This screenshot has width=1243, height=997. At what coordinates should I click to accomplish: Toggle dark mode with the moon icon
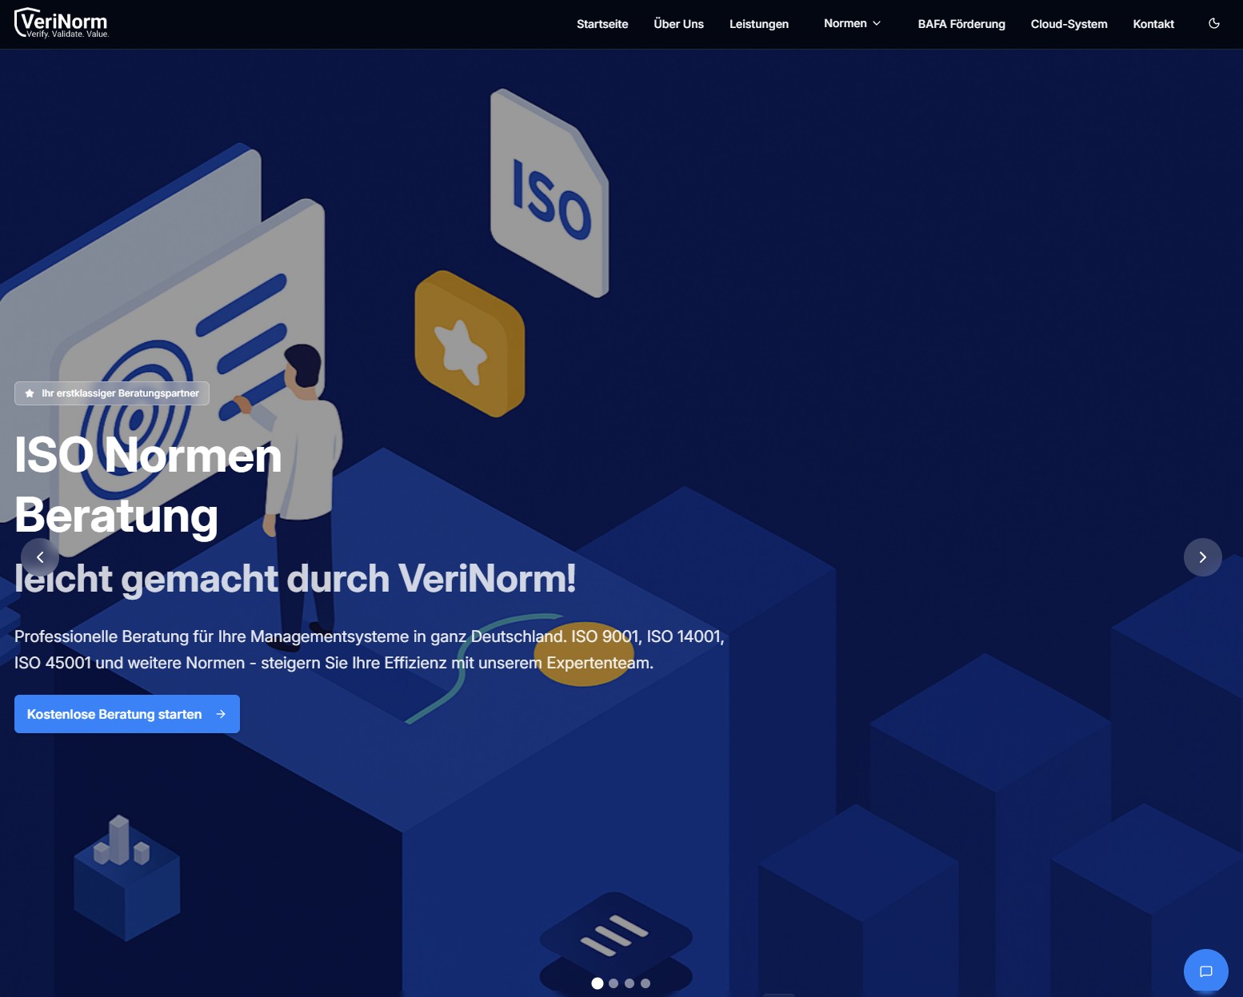tap(1213, 24)
